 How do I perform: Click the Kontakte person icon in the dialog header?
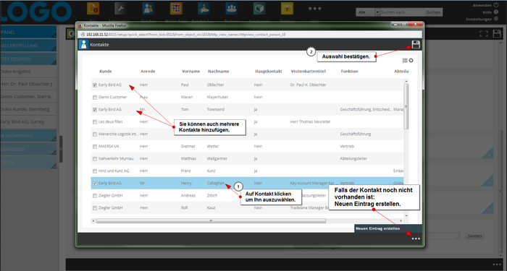point(84,45)
